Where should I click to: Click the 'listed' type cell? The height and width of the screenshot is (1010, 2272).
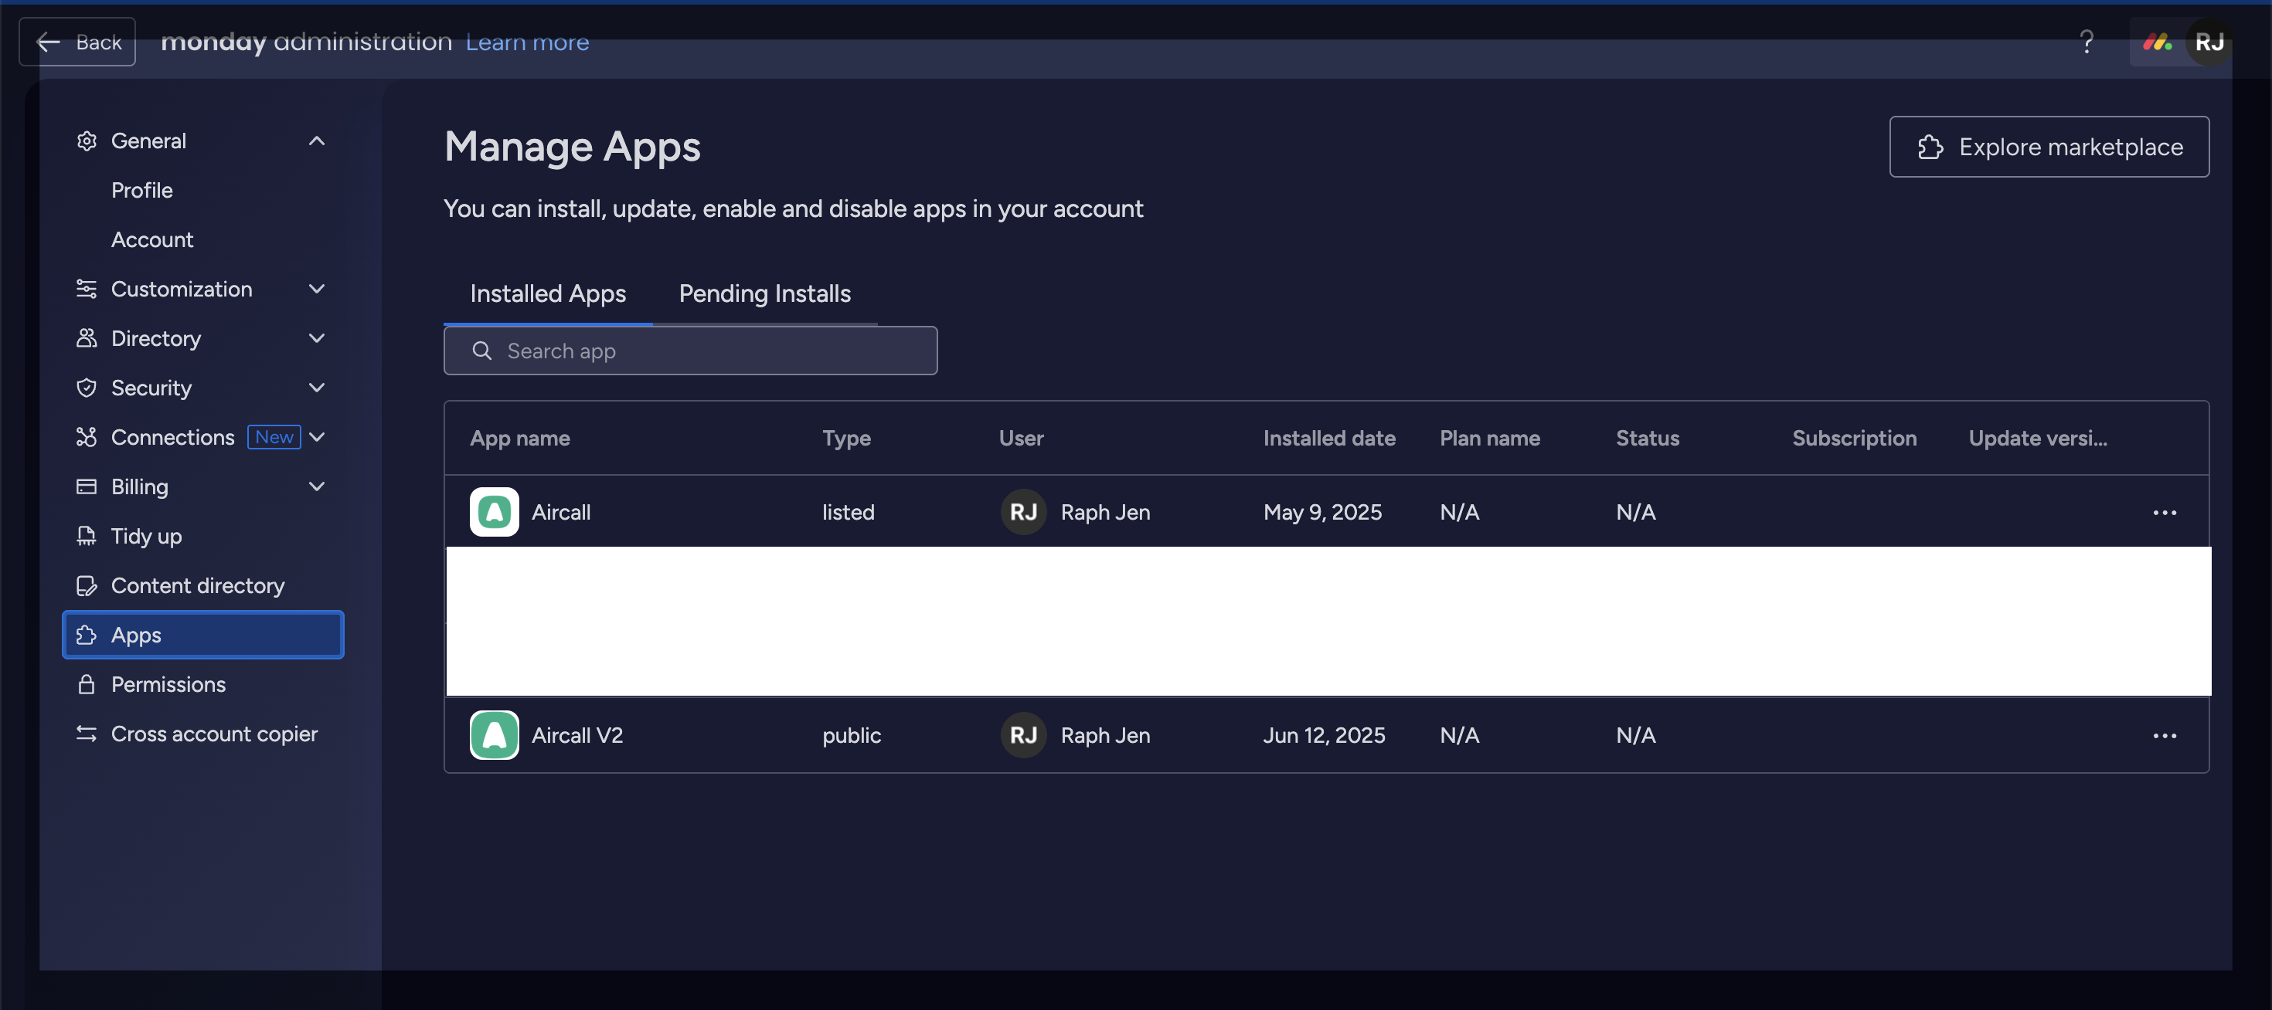click(x=849, y=512)
